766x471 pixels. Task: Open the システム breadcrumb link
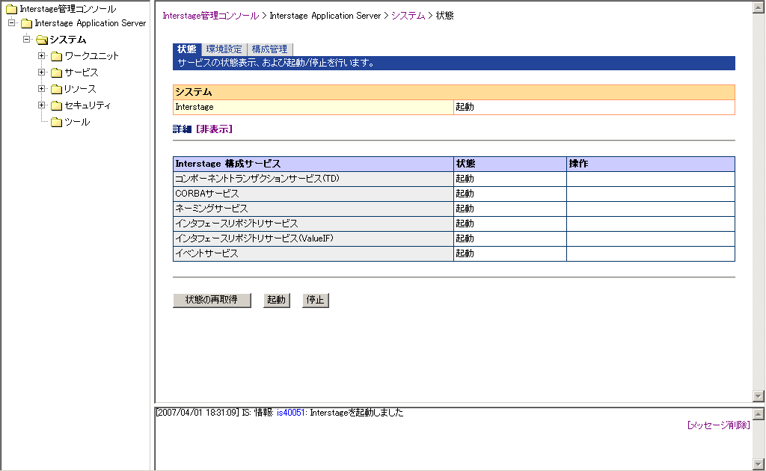408,16
